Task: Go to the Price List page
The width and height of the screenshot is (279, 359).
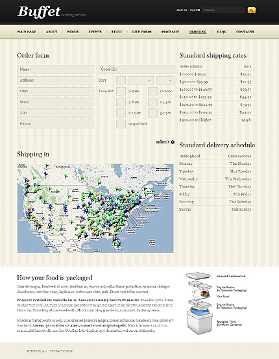Action: pos(170,32)
